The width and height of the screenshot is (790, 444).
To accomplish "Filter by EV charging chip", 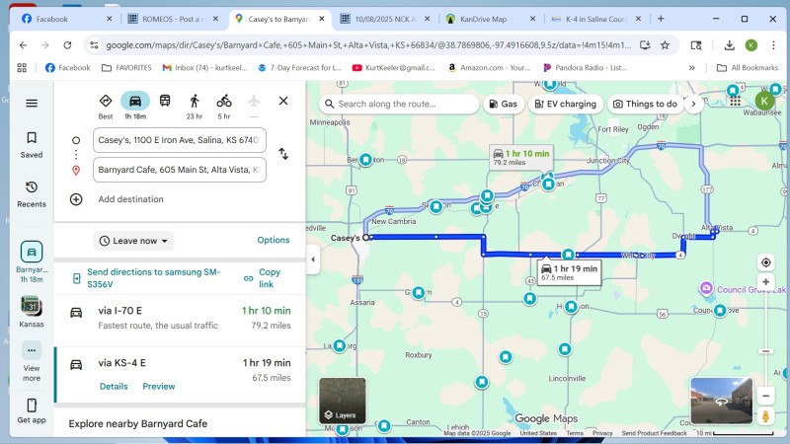I will point(565,105).
